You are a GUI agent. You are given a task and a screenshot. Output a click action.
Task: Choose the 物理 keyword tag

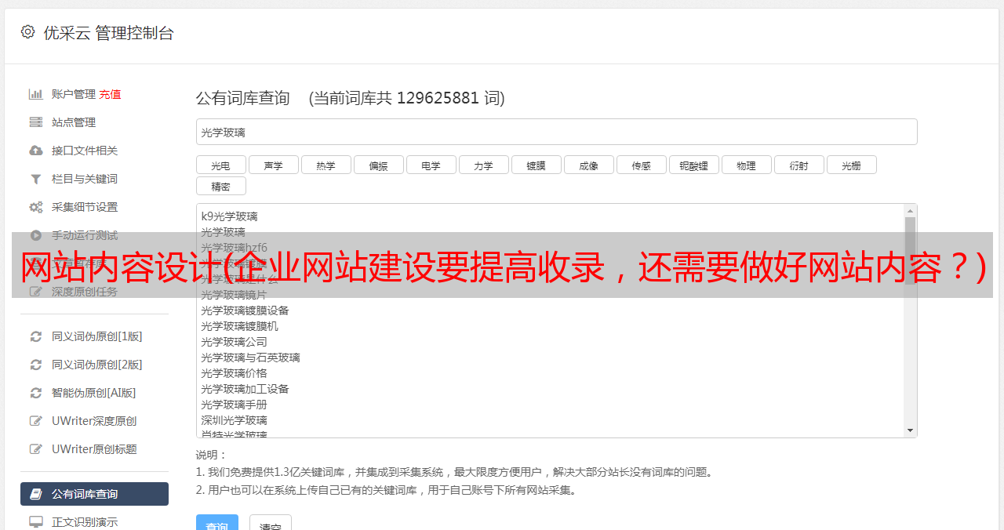point(746,165)
